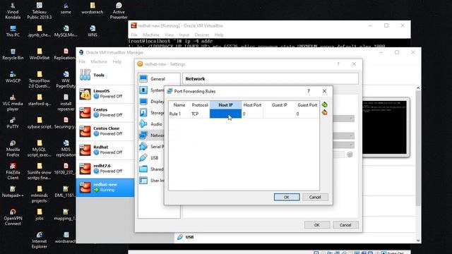The image size is (452, 254).
Task: Open File menu in VirtualBox Manager
Action: pyautogui.click(x=82, y=61)
